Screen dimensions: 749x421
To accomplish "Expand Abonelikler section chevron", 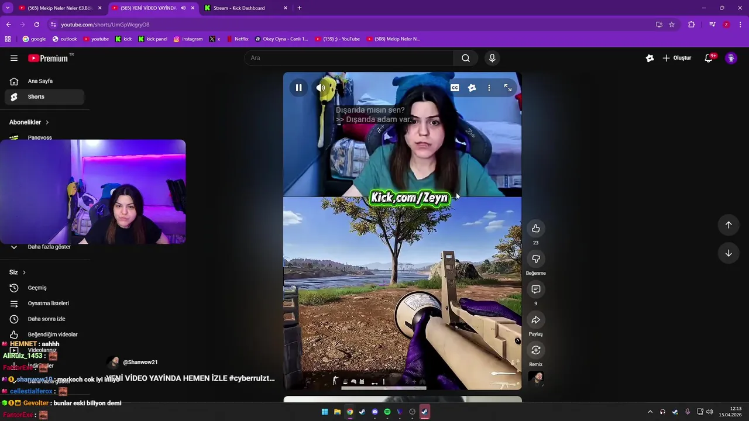I will click(47, 122).
